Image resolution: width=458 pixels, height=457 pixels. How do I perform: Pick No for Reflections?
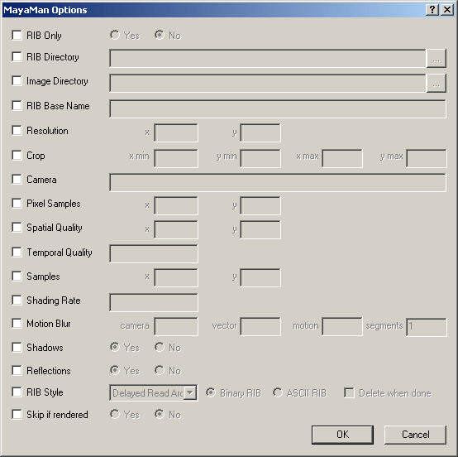160,370
